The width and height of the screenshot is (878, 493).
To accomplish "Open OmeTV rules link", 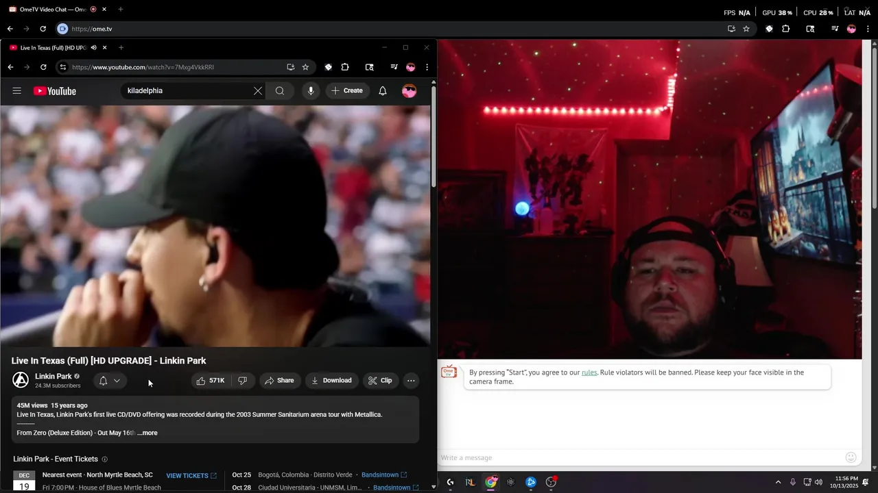I will (x=589, y=372).
